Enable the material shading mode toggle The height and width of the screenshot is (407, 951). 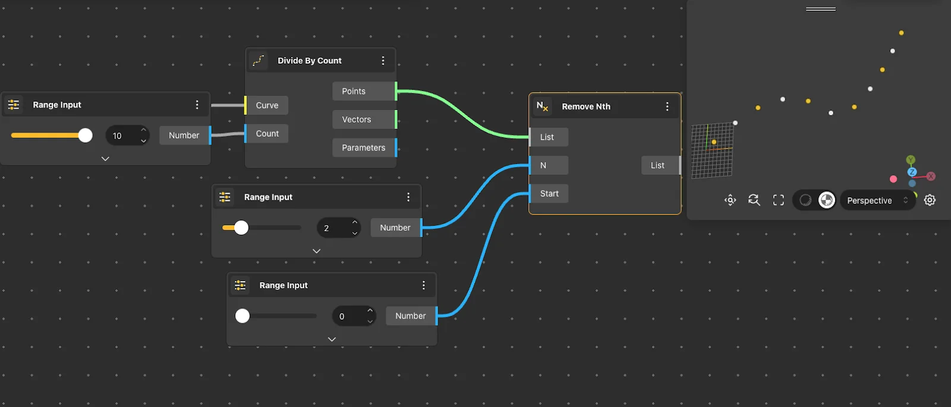point(826,200)
